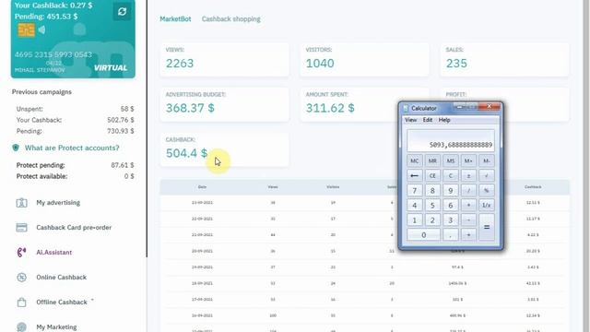Click the 2 key in Calculator
The image size is (590, 332).
click(432, 219)
